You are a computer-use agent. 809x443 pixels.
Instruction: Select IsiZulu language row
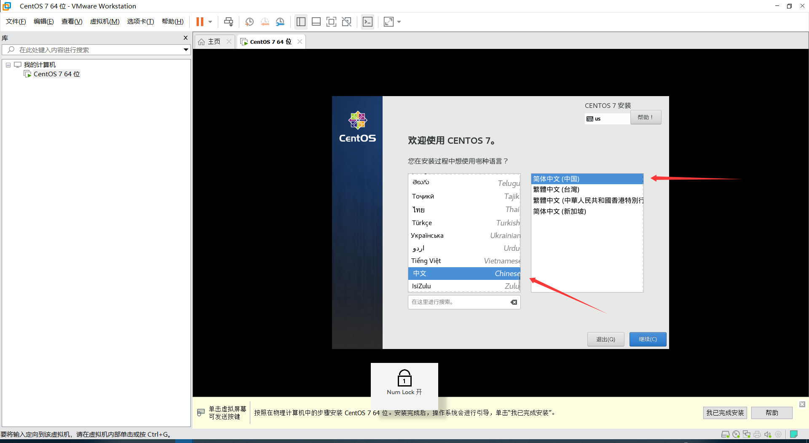pyautogui.click(x=464, y=286)
